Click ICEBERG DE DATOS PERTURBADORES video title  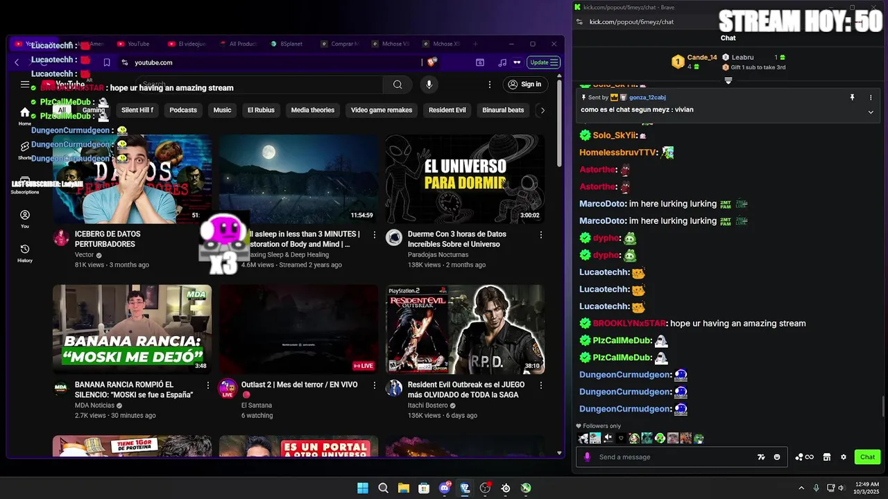coord(108,239)
